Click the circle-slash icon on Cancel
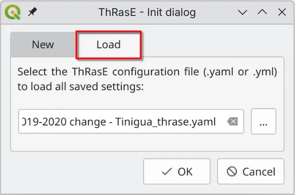The image size is (295, 195). coord(232,171)
